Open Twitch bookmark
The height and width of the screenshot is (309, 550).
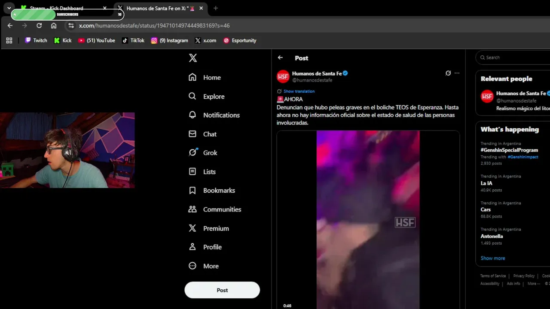coord(36,40)
